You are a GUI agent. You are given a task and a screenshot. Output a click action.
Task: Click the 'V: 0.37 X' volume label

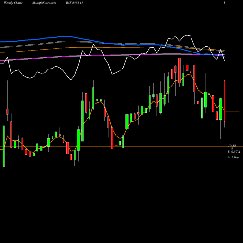coord(234,152)
